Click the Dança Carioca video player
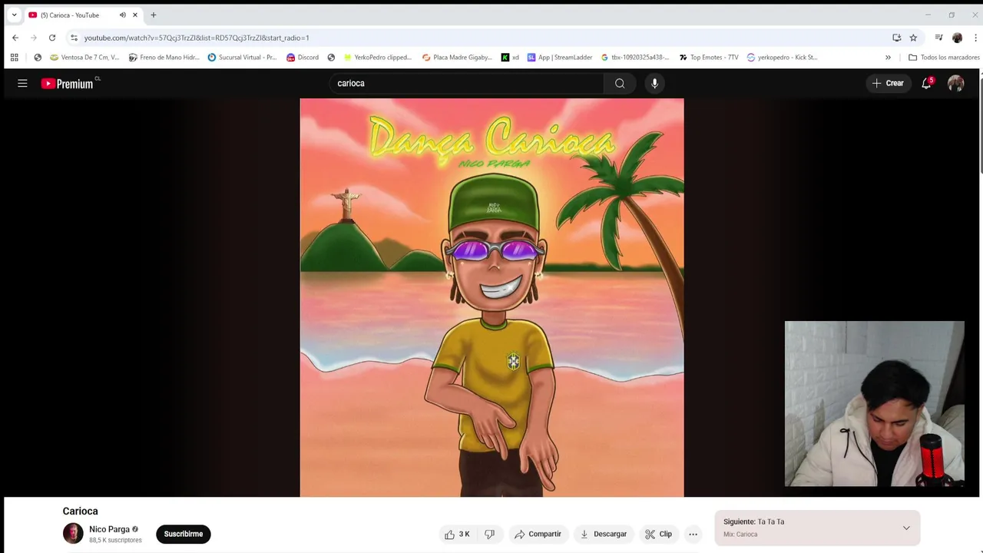 pos(491,297)
